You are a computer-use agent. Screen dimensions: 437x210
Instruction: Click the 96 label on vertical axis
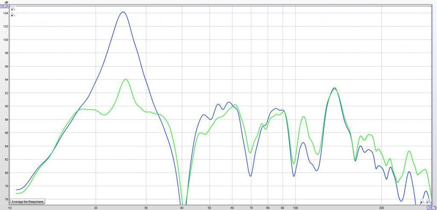(x=7, y=67)
